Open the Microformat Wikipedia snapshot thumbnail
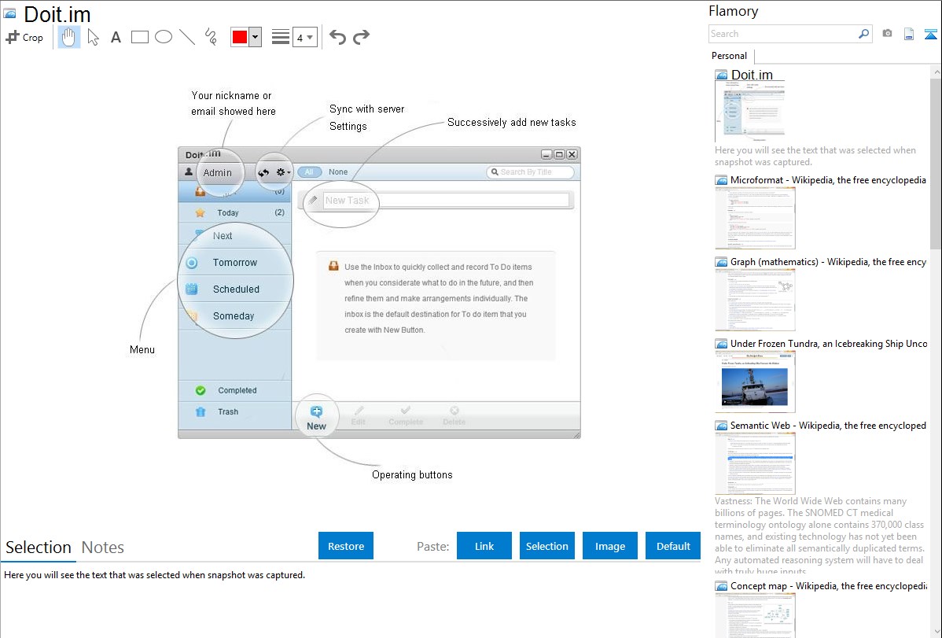942x638 pixels. click(755, 218)
